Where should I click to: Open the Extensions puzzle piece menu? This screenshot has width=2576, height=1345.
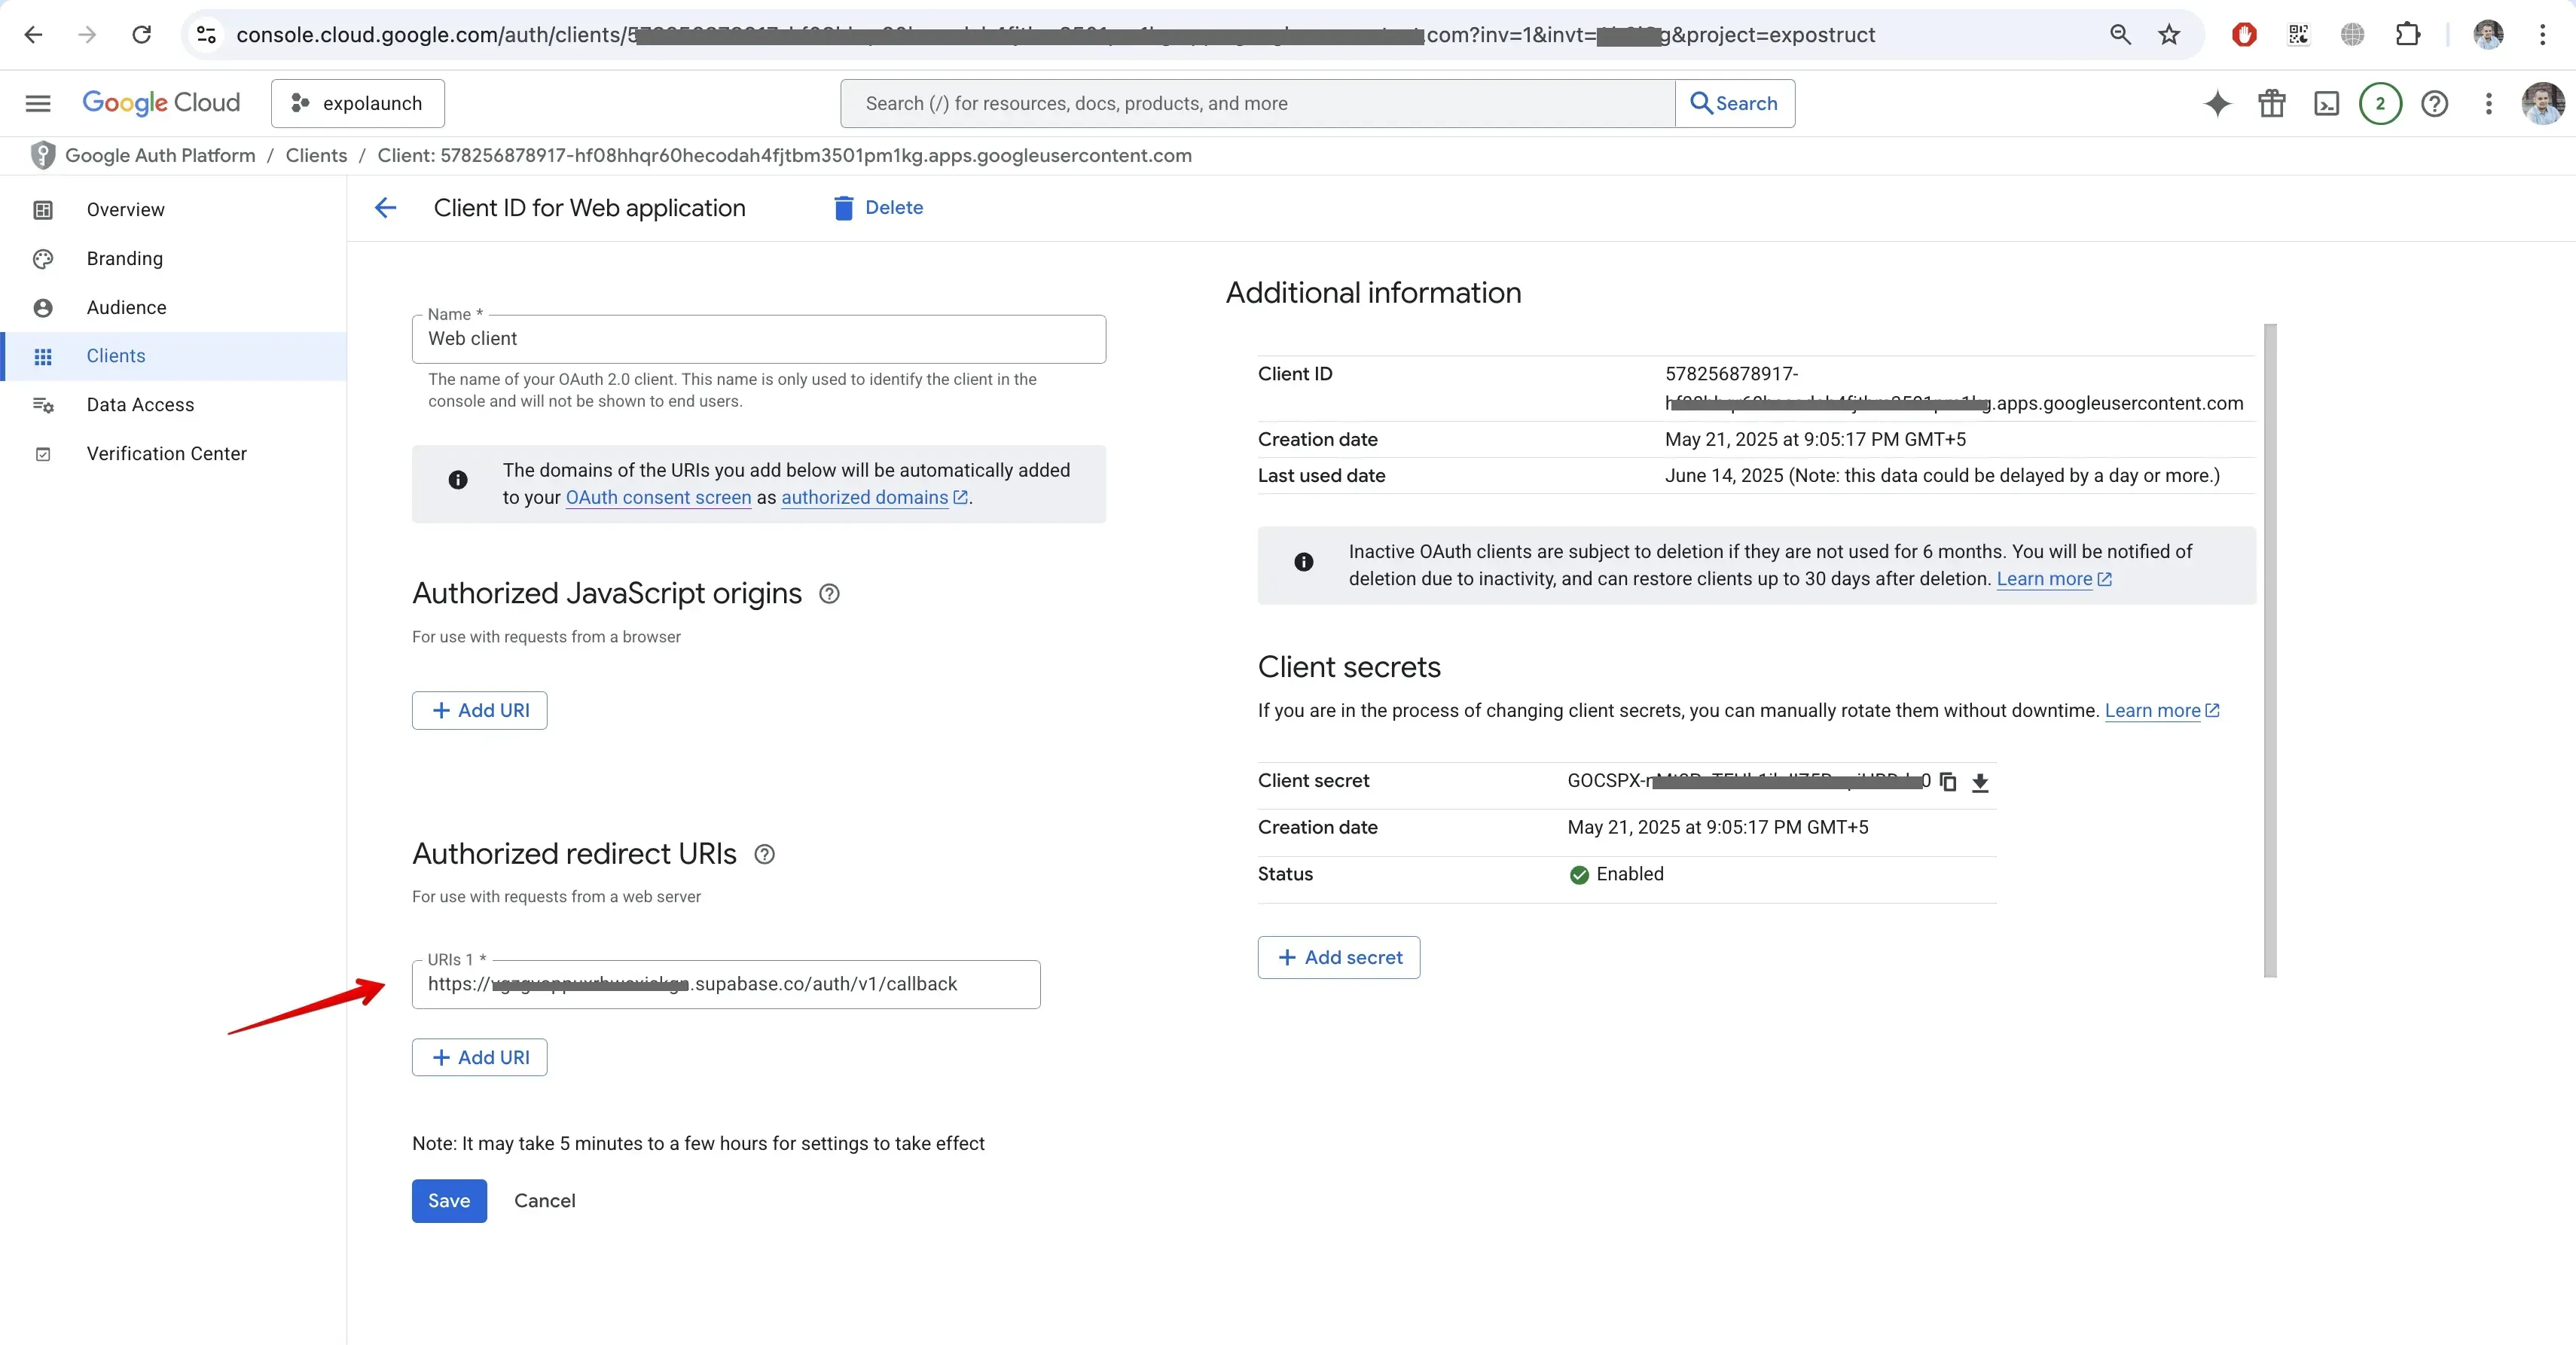[2408, 35]
